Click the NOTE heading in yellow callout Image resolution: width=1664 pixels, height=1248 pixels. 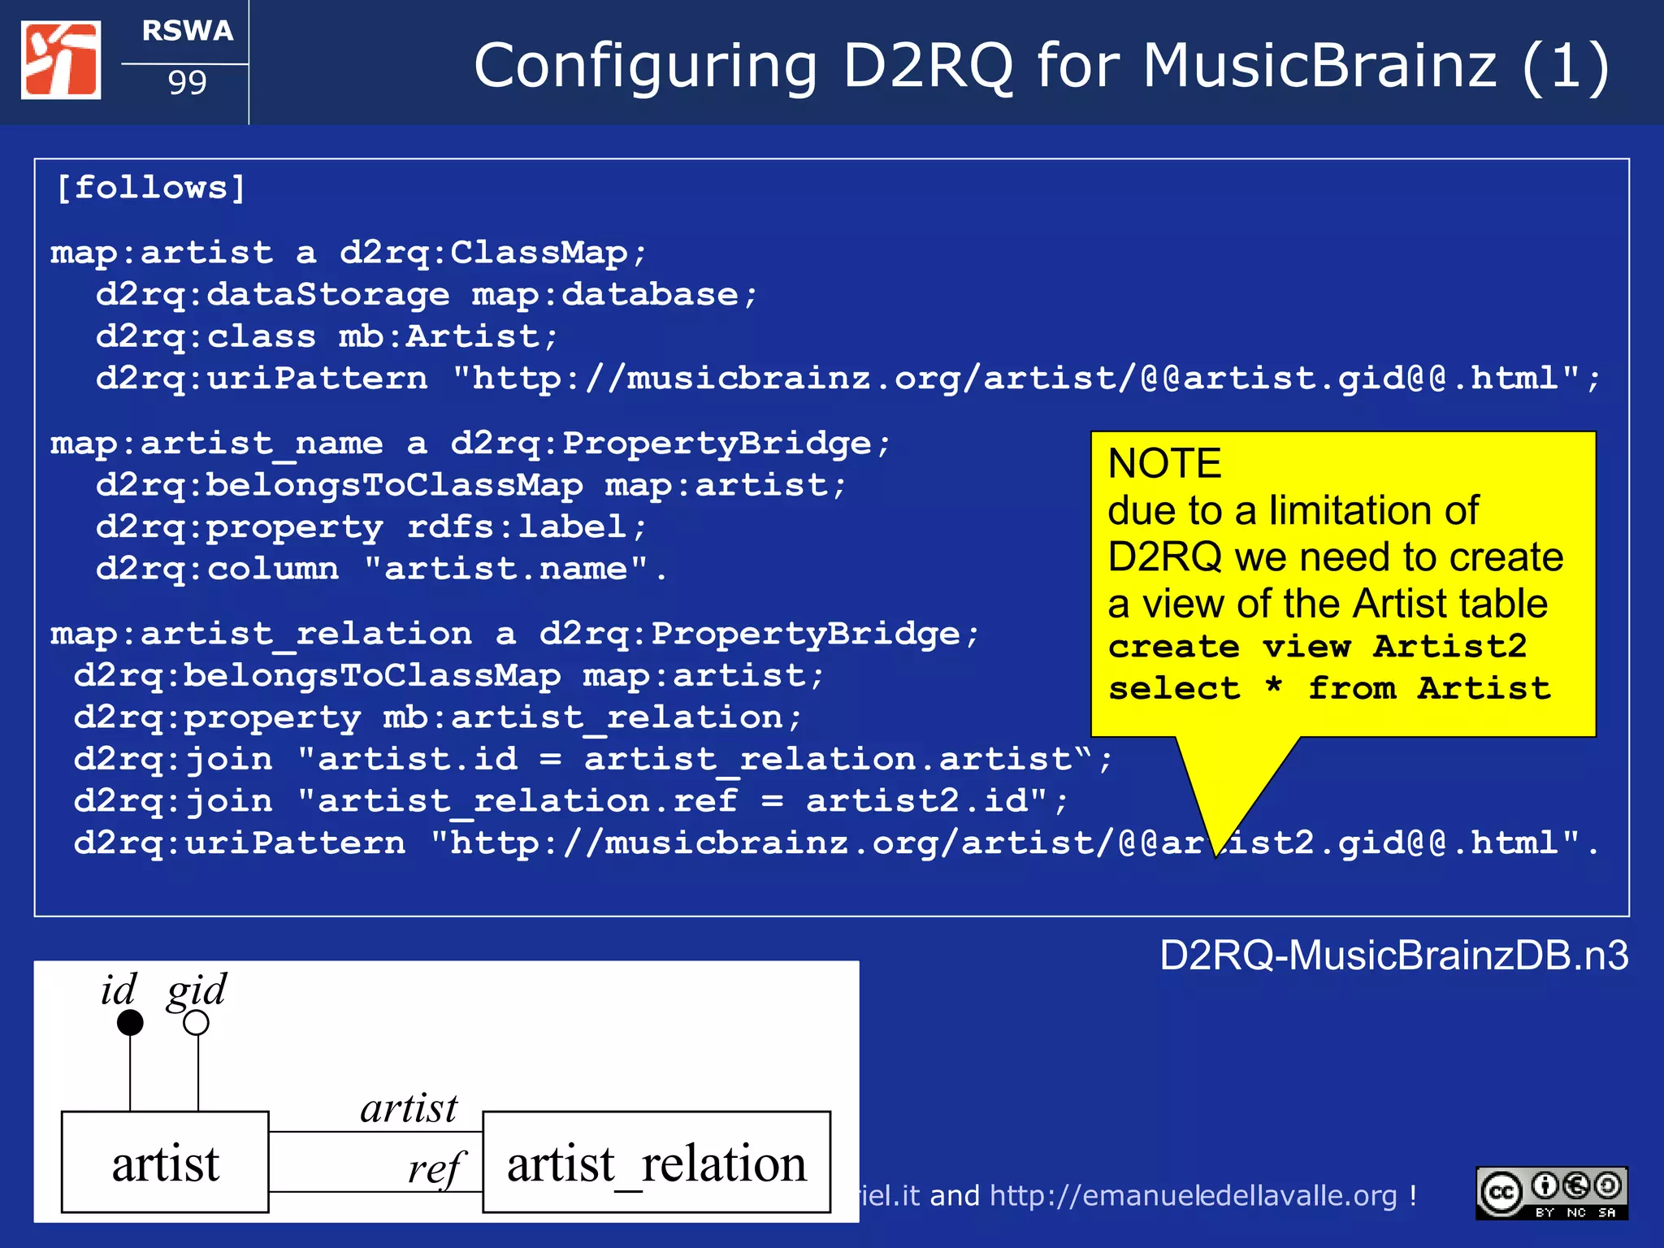(x=1164, y=463)
